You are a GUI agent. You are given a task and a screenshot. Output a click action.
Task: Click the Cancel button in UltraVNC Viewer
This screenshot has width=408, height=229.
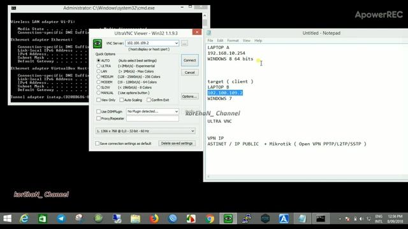pos(190,73)
